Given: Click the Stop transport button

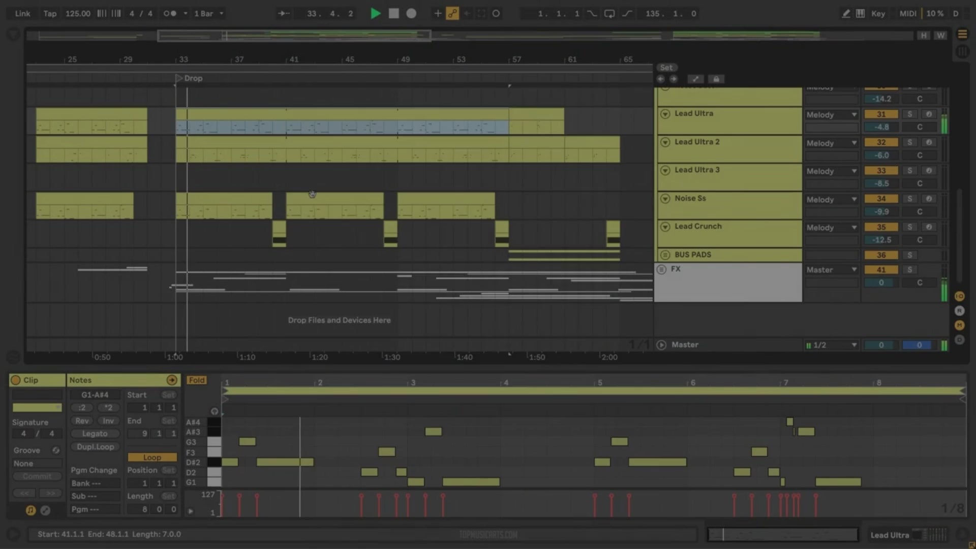Looking at the screenshot, I should click(x=393, y=14).
